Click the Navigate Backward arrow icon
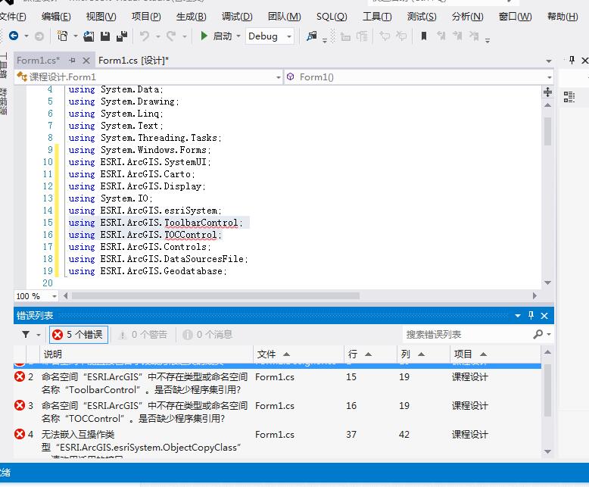589x487 pixels. [14, 36]
